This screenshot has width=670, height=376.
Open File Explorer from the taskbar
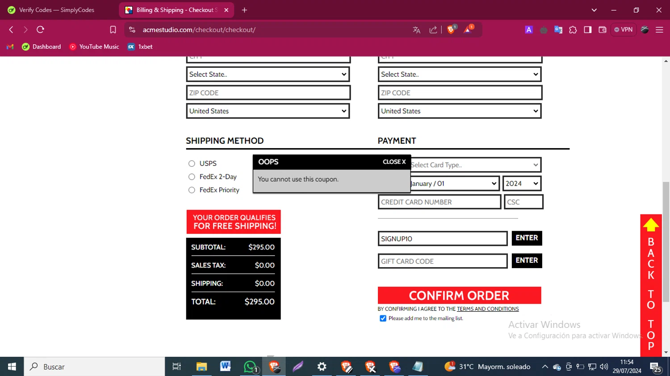coord(201,367)
